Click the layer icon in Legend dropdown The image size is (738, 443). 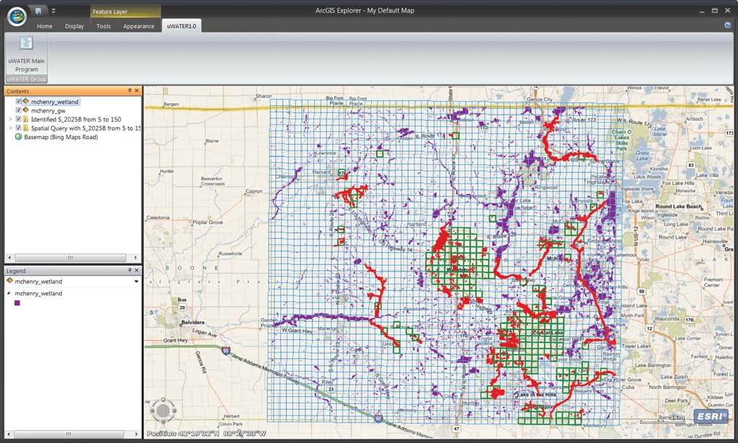[9, 281]
